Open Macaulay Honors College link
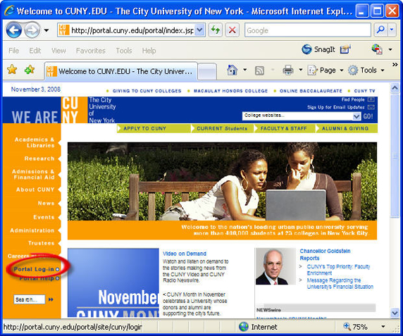403x336 pixels. [230, 91]
